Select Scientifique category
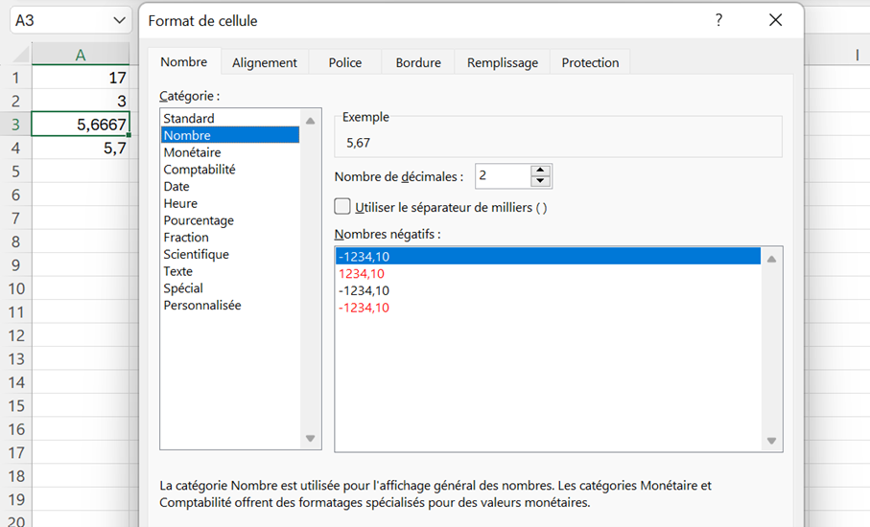Screen dimensions: 870x527 click(x=230, y=254)
